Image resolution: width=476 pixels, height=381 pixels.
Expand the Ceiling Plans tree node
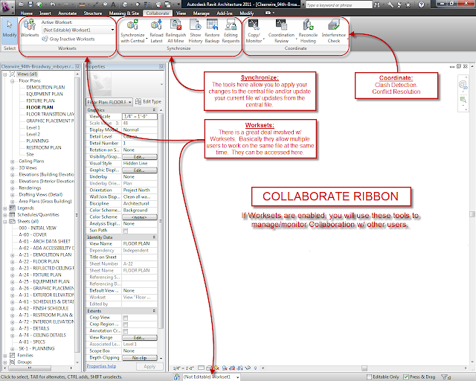point(13,161)
